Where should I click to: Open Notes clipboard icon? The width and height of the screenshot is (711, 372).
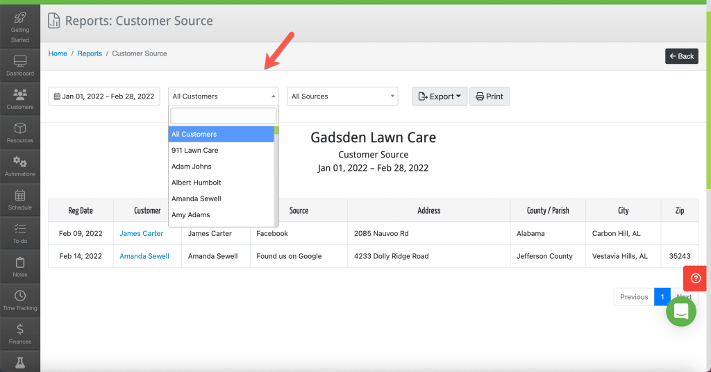click(20, 262)
